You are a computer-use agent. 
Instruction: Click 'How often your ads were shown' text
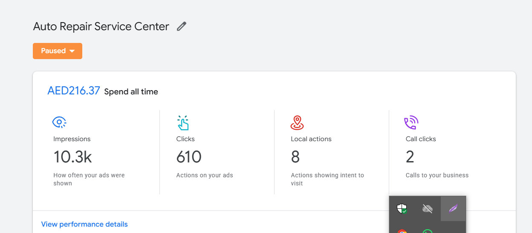tap(89, 179)
